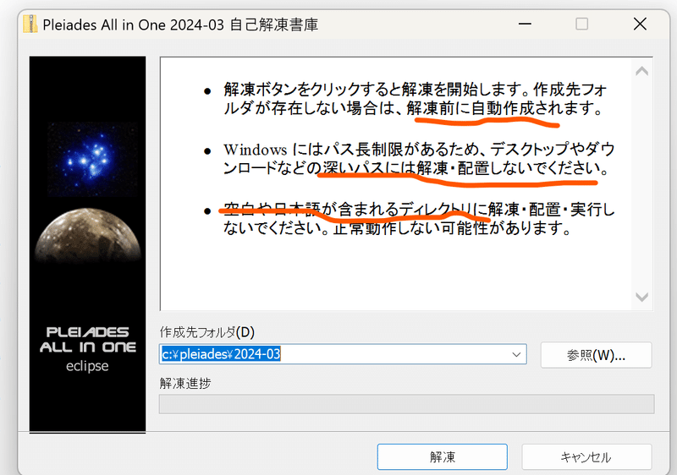Minimize the Pleiades extractor window
The image size is (677, 475).
[525, 25]
